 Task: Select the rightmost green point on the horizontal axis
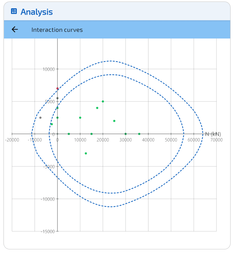pyautogui.click(x=139, y=134)
